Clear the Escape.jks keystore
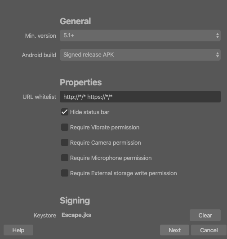 pos(205,215)
